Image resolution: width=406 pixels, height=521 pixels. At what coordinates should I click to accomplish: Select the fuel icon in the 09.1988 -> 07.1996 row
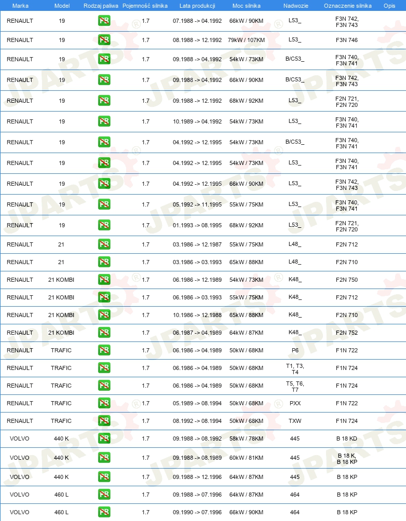tap(104, 495)
